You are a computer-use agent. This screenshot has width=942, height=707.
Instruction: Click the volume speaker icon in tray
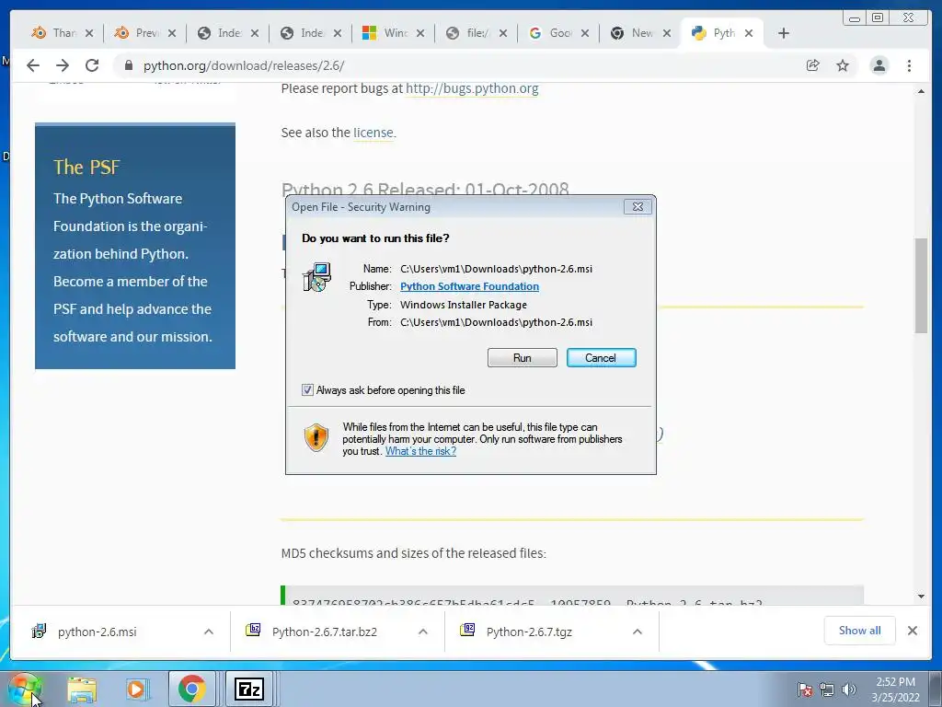[848, 690]
